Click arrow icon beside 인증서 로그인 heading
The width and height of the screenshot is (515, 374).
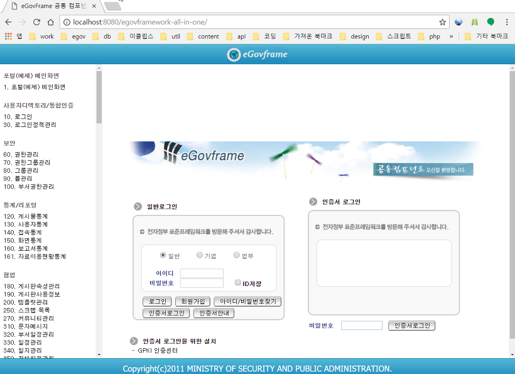[x=313, y=202]
